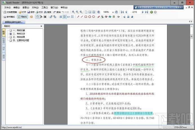195x130 pixels.
Task: Select the marquee zoom magnifier icon
Action: pos(81,12)
